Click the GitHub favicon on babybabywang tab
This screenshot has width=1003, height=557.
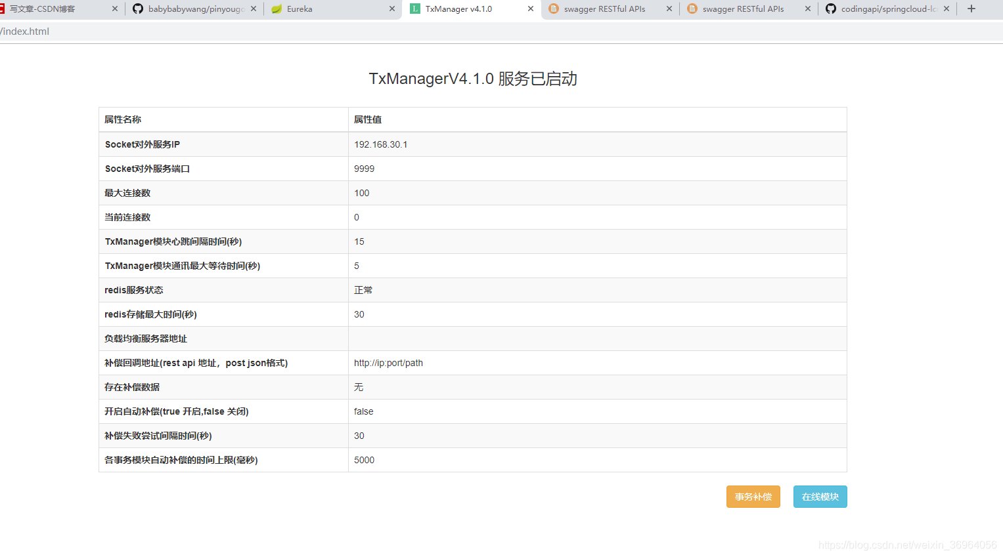138,9
